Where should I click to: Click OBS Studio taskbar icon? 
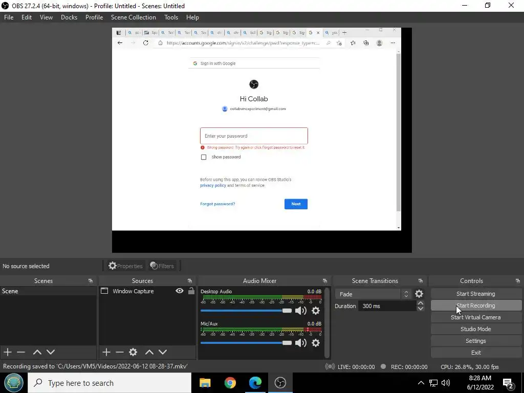280,383
